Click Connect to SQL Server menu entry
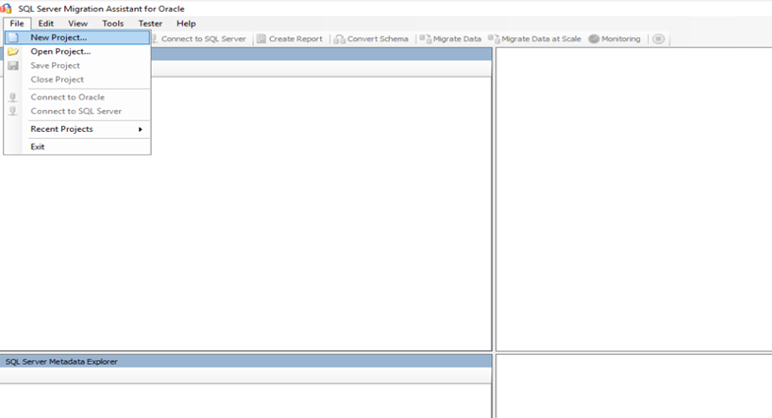Screen dimensions: 772x418 (77, 111)
